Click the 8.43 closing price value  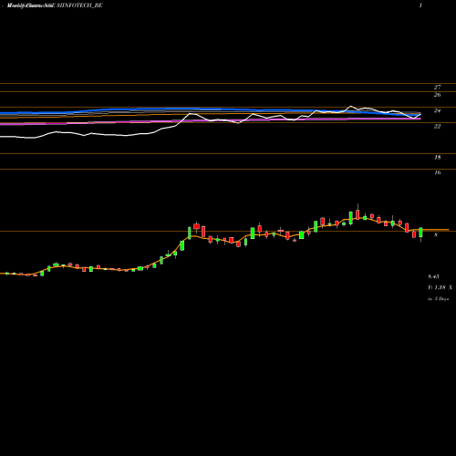(433, 276)
